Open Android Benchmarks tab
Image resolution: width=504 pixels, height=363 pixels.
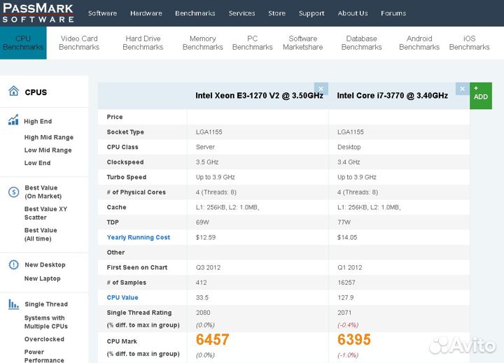click(x=419, y=43)
